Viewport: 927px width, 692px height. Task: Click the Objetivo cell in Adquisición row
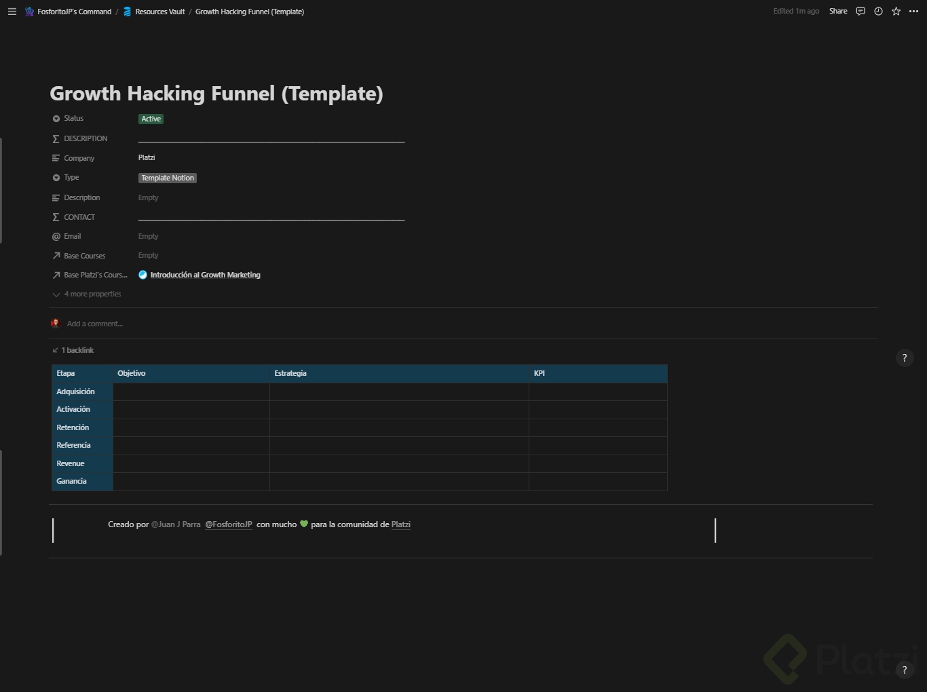191,391
